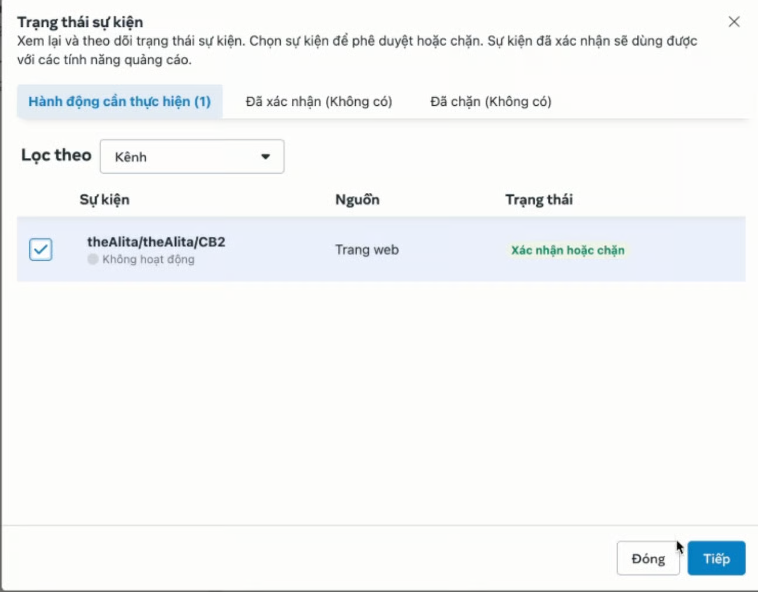The height and width of the screenshot is (592, 758).
Task: Click the gray inactive status dot
Action: 92,259
